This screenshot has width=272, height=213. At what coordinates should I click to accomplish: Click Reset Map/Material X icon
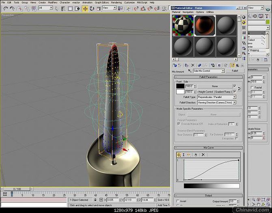click(x=193, y=65)
